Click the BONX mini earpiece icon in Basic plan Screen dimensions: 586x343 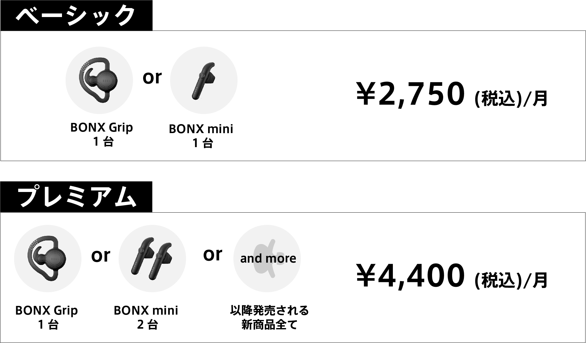click(x=204, y=80)
